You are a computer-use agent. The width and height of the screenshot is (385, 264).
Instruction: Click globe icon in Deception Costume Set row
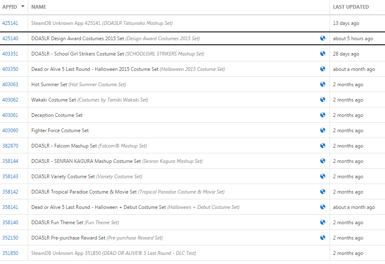point(322,115)
